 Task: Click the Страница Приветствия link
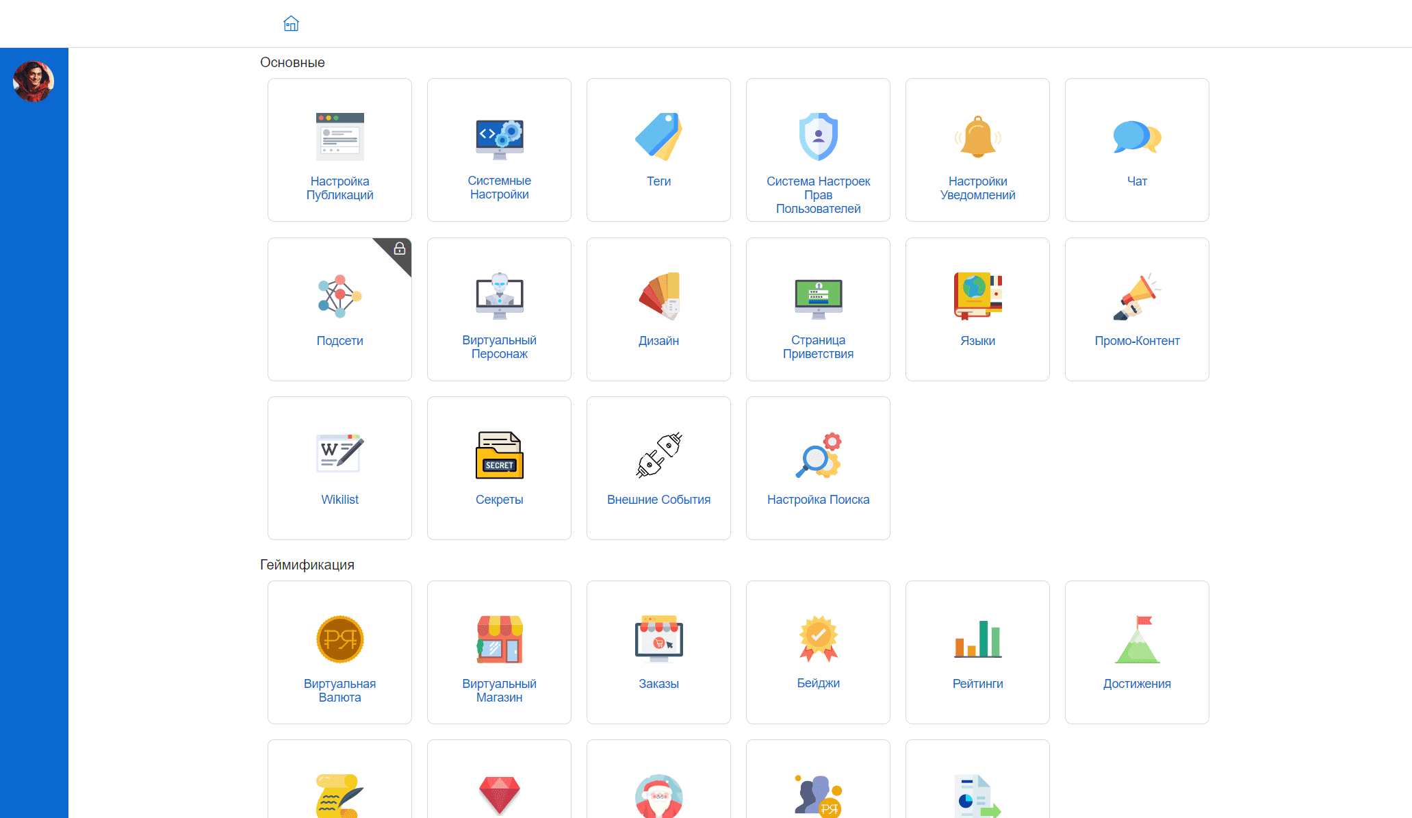pyautogui.click(x=818, y=347)
